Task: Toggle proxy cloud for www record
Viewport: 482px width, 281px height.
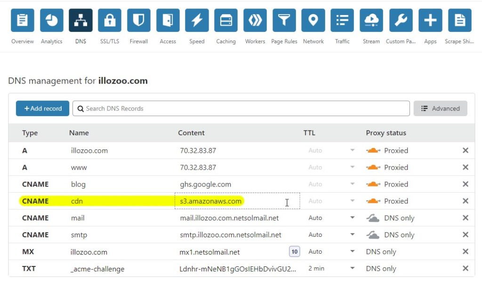Action: tap(373, 167)
